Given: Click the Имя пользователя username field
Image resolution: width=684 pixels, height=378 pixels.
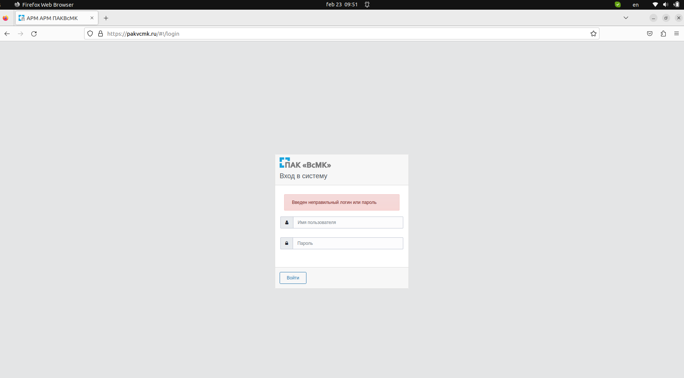Looking at the screenshot, I should [348, 222].
